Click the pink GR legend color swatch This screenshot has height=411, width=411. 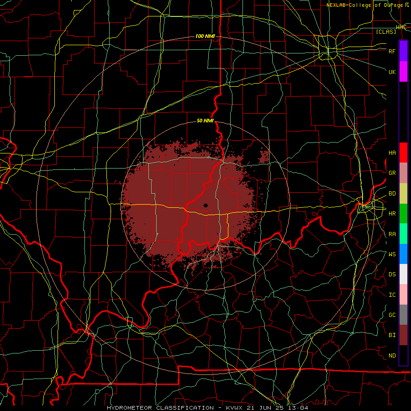coord(403,173)
